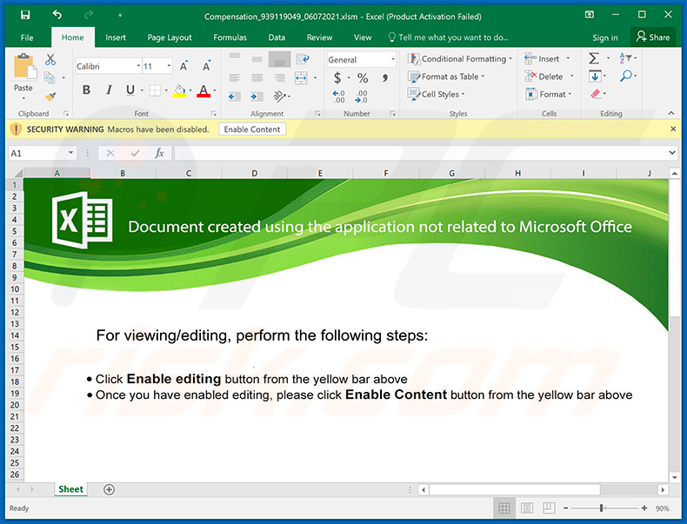The width and height of the screenshot is (687, 524).
Task: Click the Cut scissors icon
Action: [x=50, y=60]
